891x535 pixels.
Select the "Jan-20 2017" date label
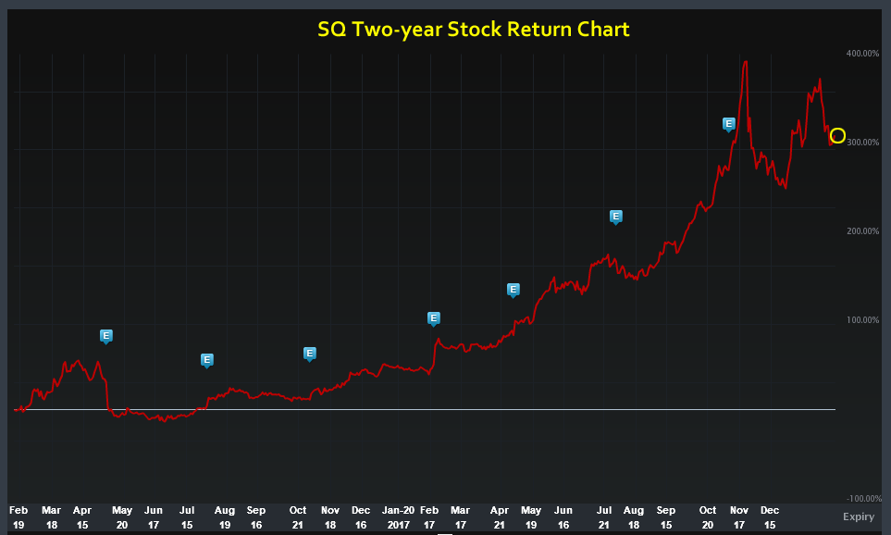coord(399,517)
